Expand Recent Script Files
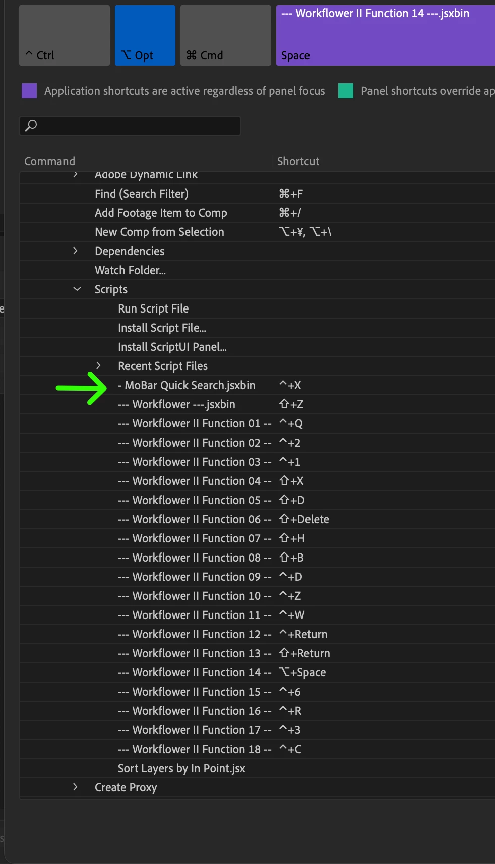The height and width of the screenshot is (864, 495). point(98,365)
